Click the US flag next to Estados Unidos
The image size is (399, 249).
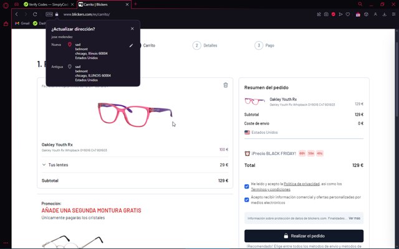[x=247, y=133]
